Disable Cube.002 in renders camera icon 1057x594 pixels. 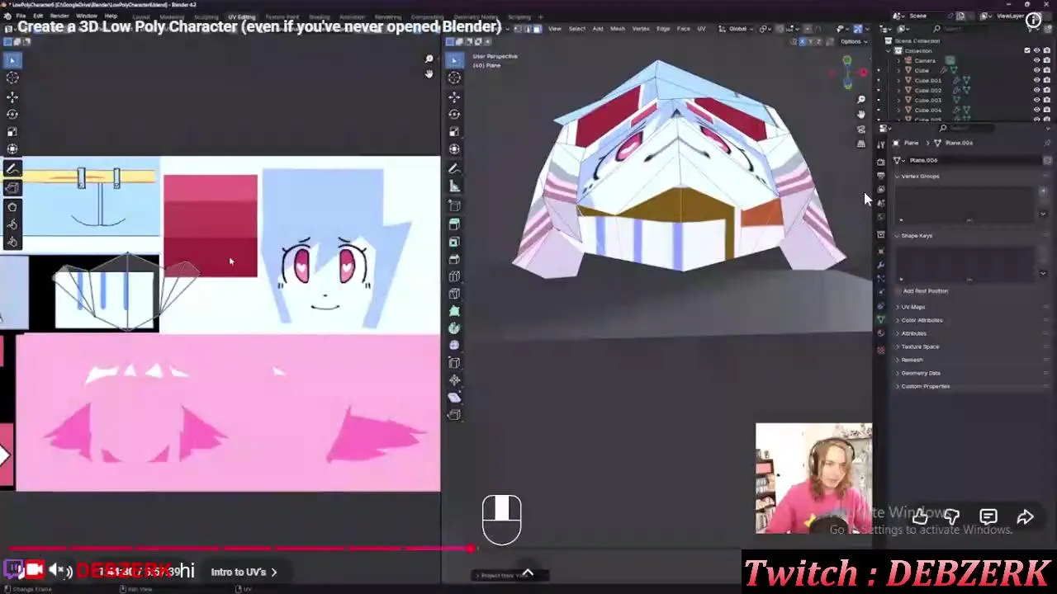click(1046, 90)
